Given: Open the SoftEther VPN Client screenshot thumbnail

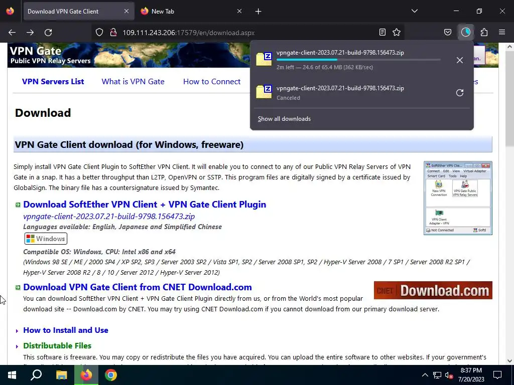Looking at the screenshot, I should (x=458, y=198).
